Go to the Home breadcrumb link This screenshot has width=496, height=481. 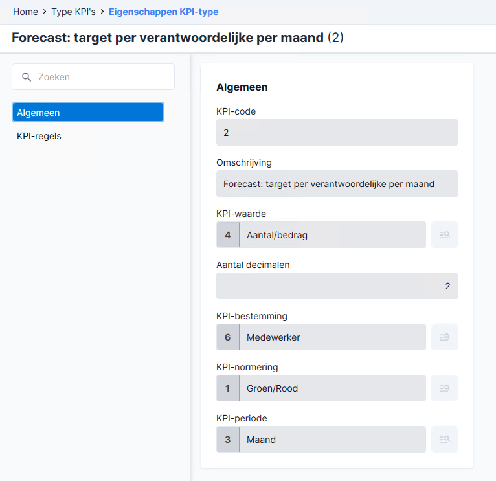[25, 12]
